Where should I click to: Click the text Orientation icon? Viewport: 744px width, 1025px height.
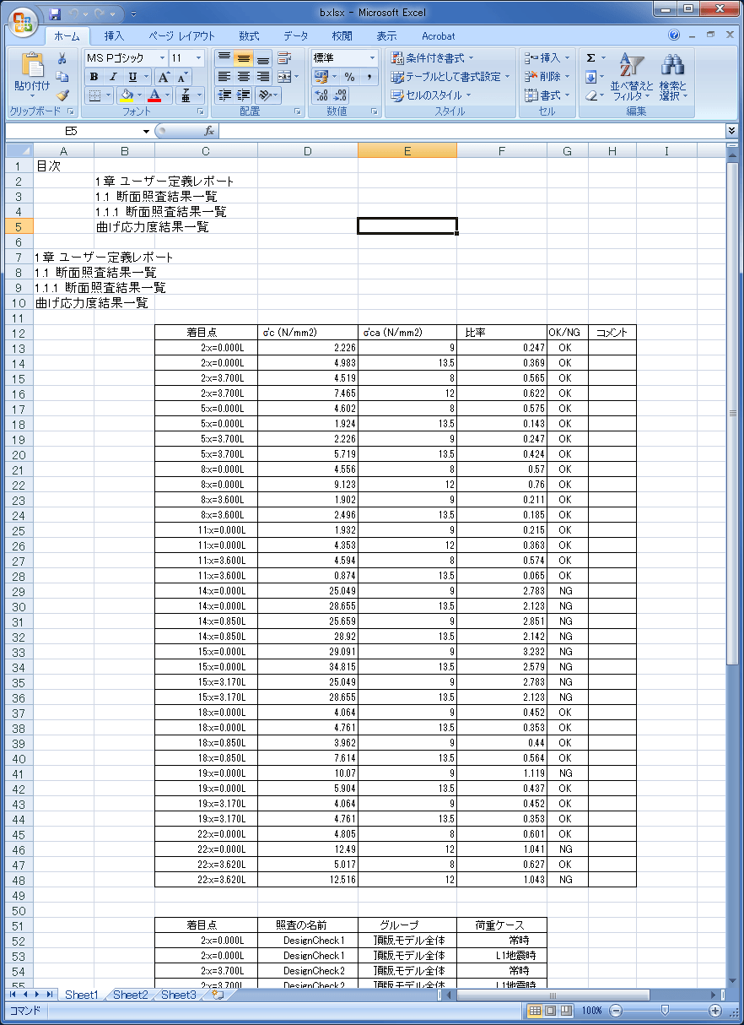point(267,95)
